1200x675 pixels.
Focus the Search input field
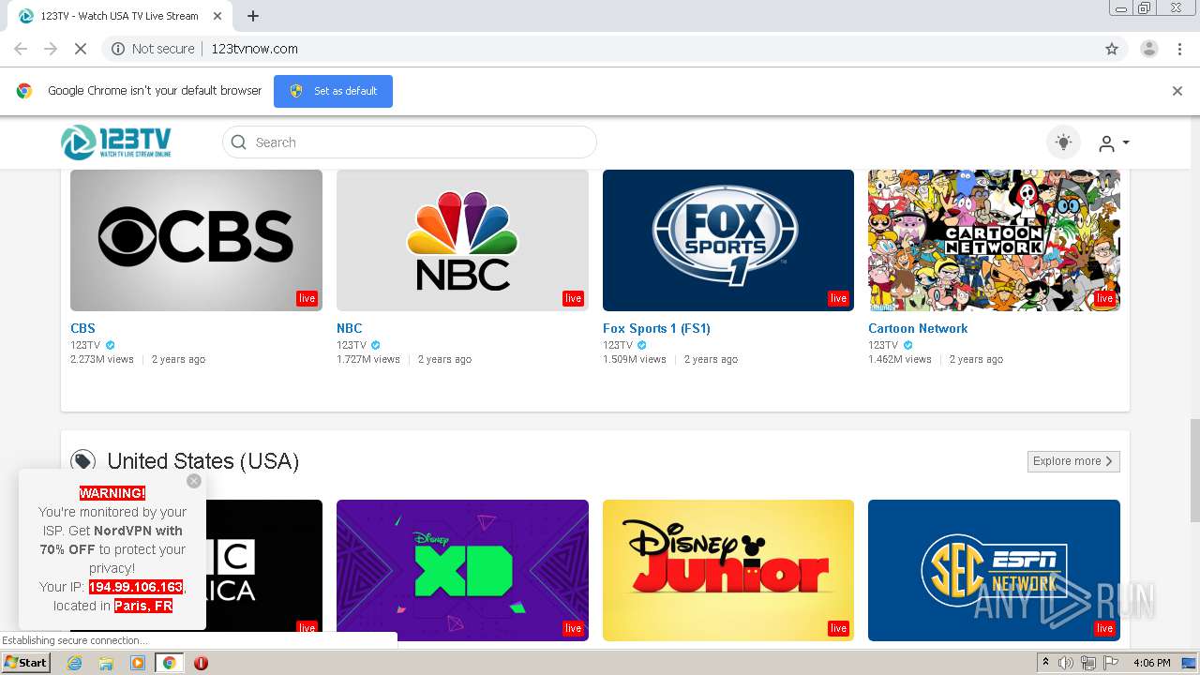[409, 142]
